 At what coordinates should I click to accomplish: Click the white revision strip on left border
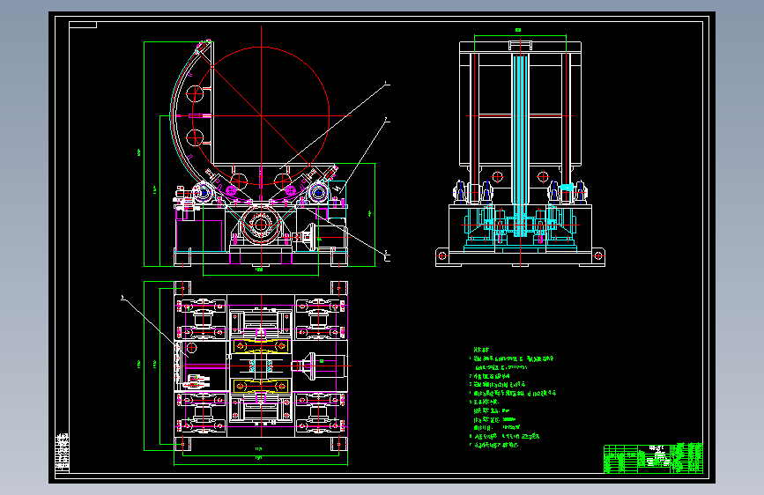coord(62,452)
